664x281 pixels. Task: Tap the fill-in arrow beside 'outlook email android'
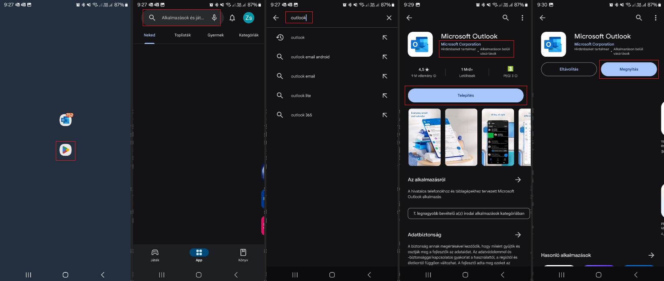tap(385, 57)
